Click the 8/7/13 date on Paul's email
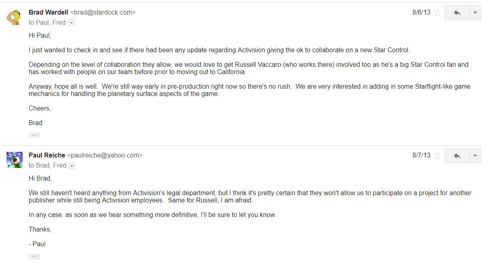Viewport: 490px width, 266px height. (x=421, y=155)
